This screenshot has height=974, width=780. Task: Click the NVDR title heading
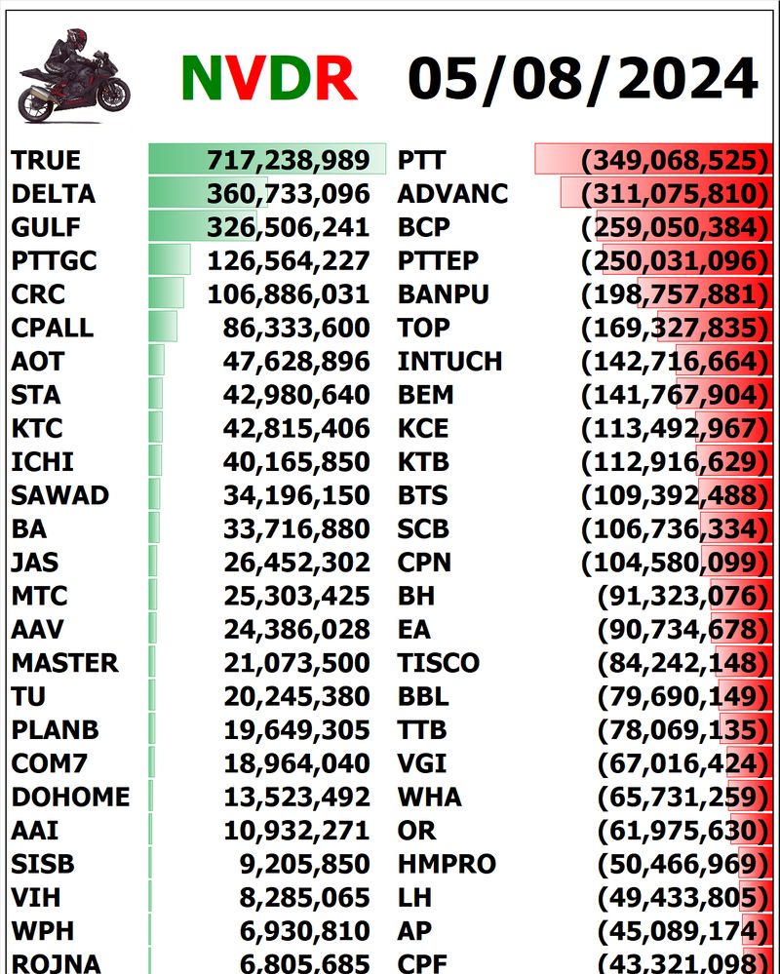click(268, 77)
